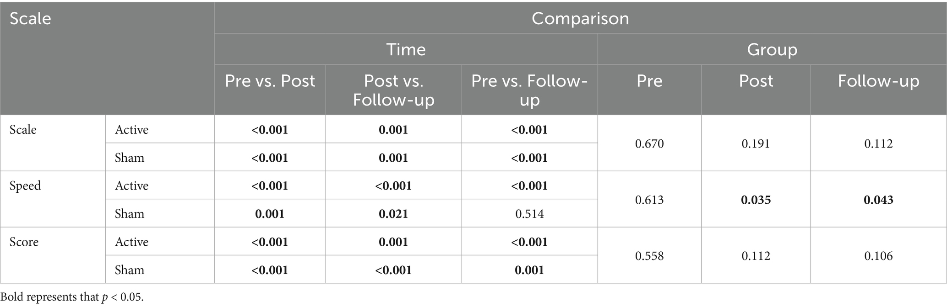Click the Sham label in the Speed row
The image size is (947, 307).
click(130, 214)
